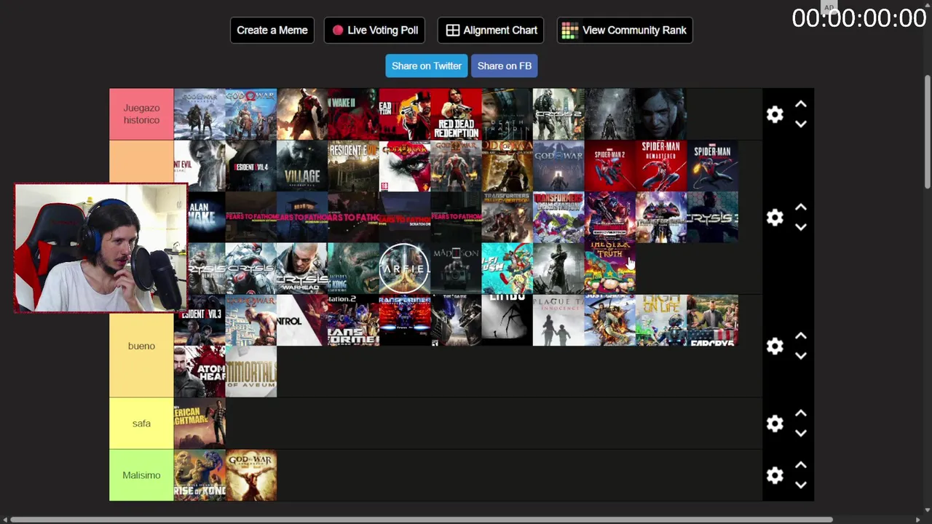Select the Rise of Kong cover
Viewport: 932px width, 524px height.
200,475
